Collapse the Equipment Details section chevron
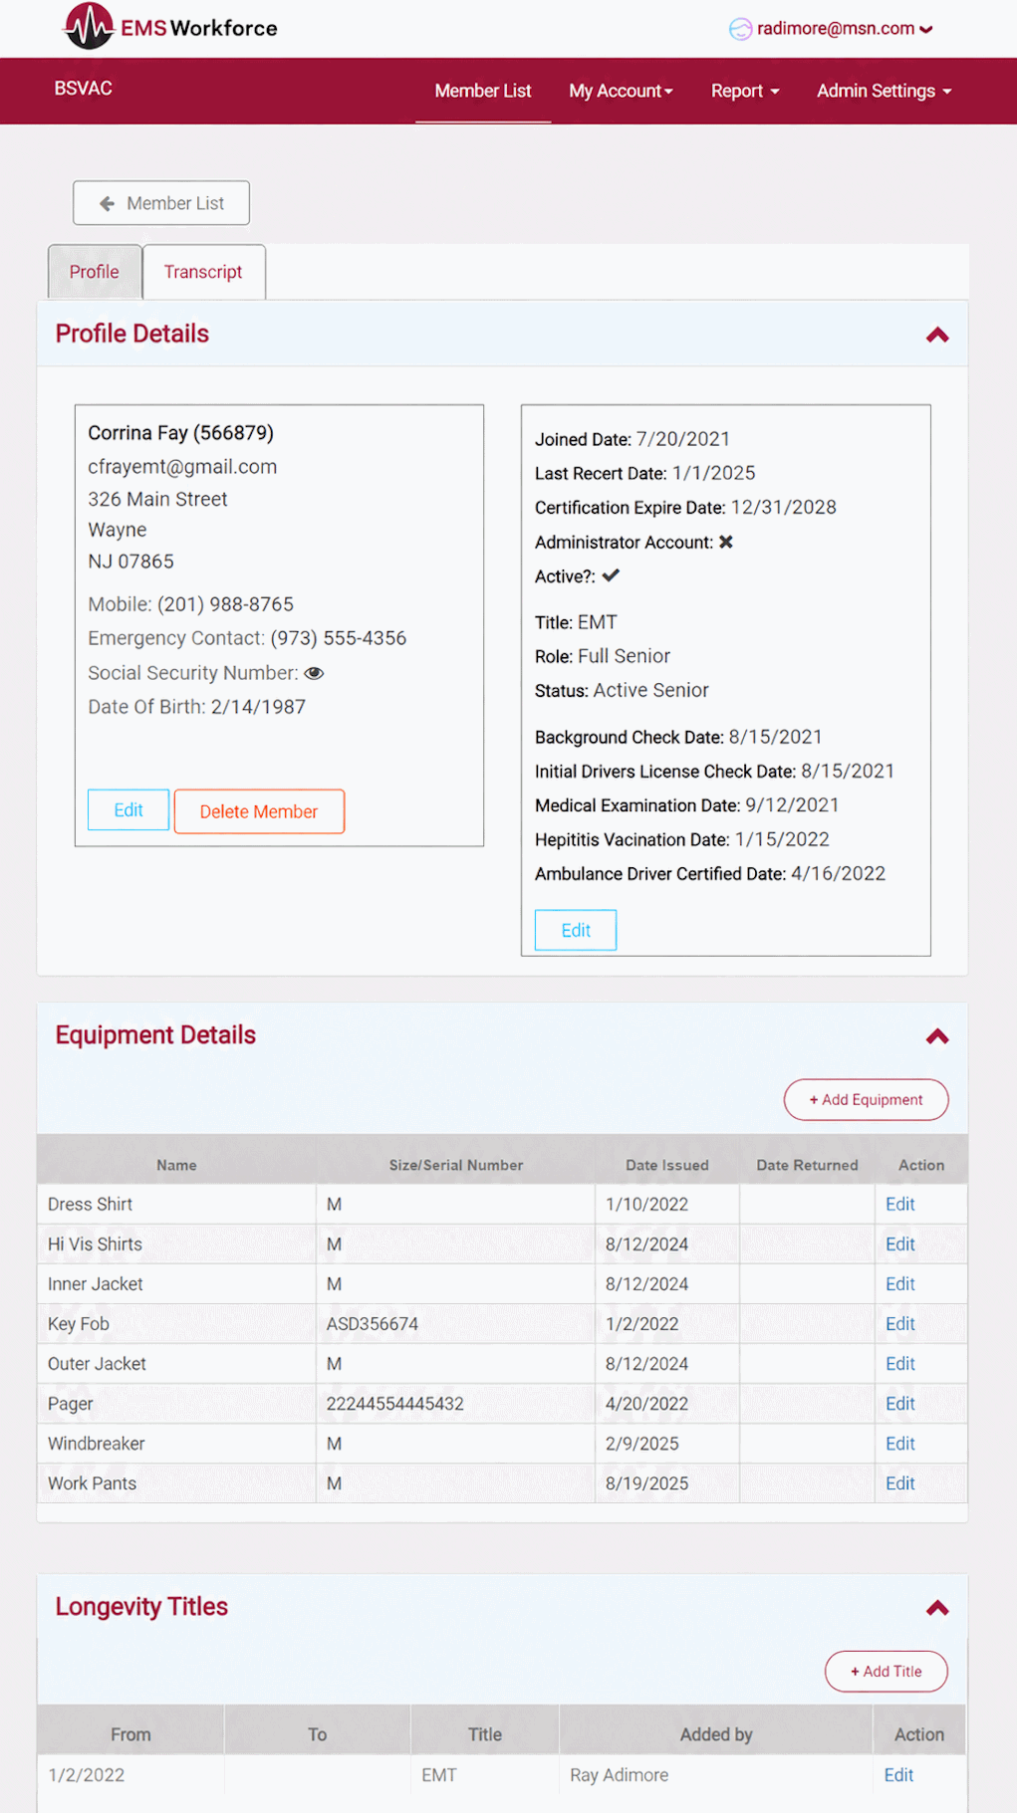This screenshot has height=1813, width=1017. click(937, 1036)
